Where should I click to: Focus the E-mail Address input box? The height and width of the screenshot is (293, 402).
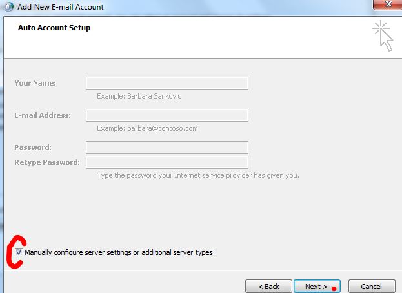pos(166,115)
